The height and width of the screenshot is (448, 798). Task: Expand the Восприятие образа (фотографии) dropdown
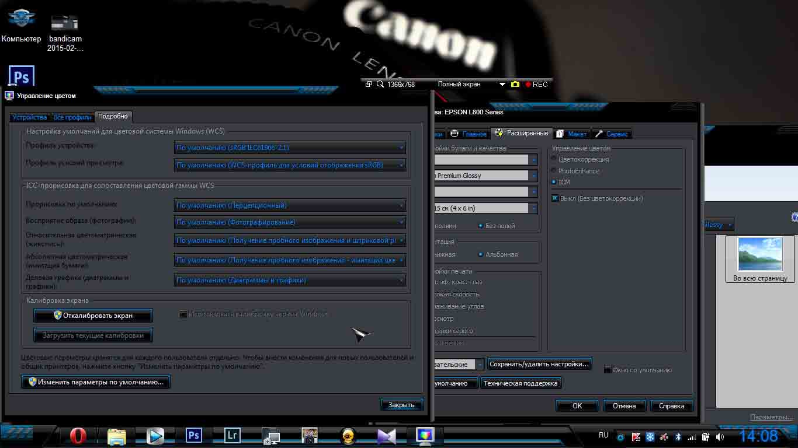click(290, 222)
